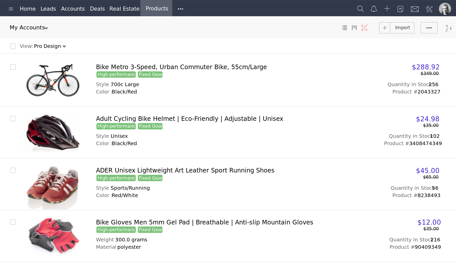The width and height of the screenshot is (456, 269).
Task: Open the ellipsis more options menu
Action: click(429, 28)
